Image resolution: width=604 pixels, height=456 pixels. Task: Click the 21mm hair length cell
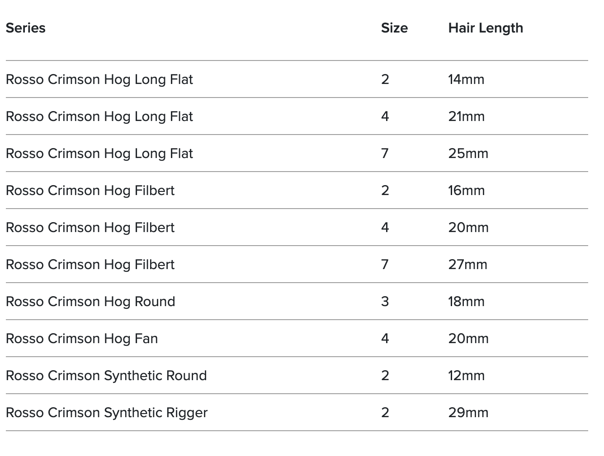466,116
